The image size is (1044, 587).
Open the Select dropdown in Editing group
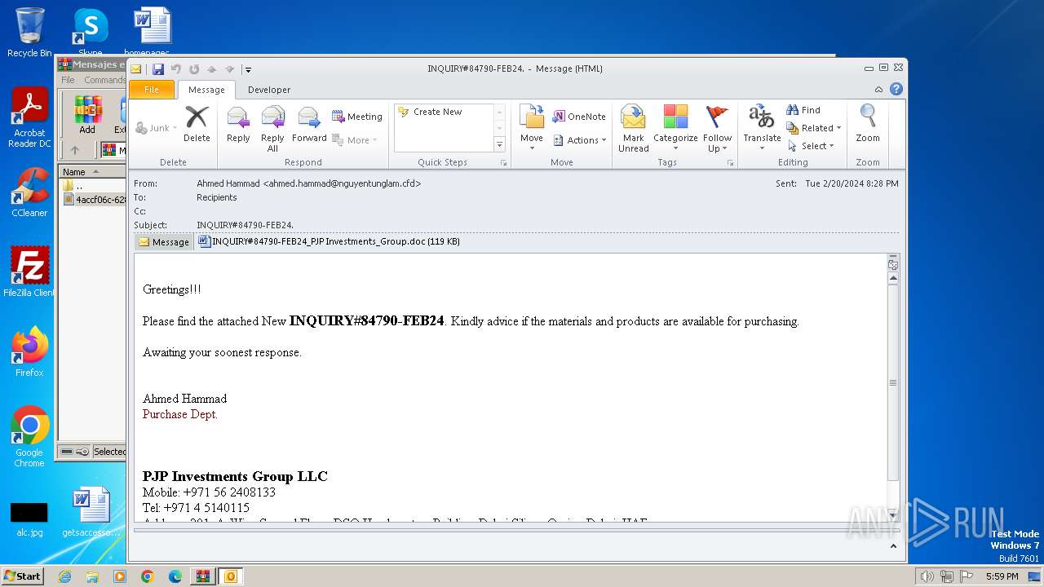(x=811, y=146)
